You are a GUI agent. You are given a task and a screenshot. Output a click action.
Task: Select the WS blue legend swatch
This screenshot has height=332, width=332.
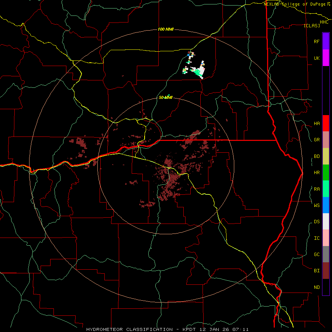[326, 205]
